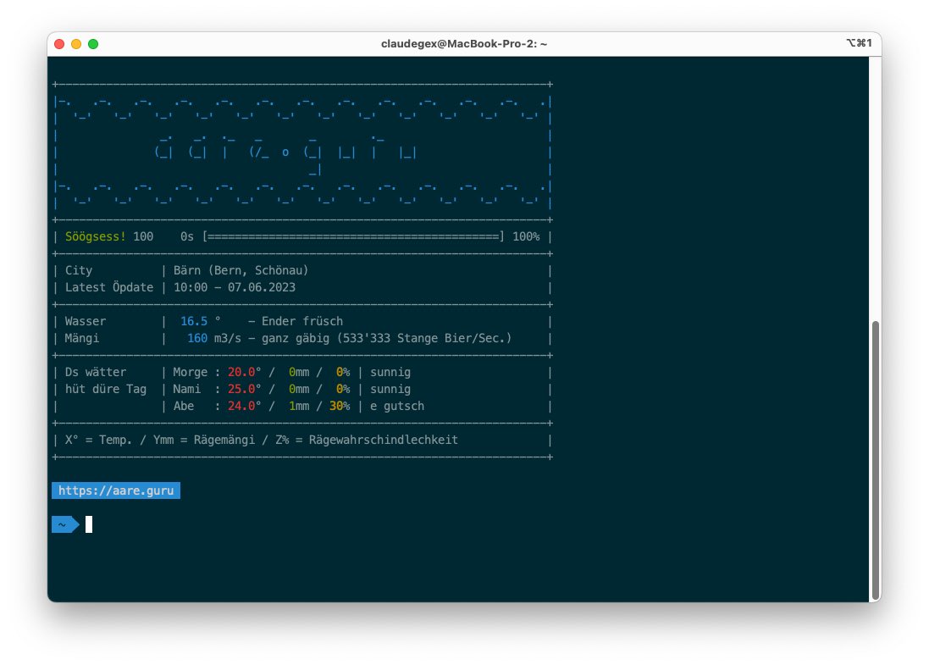
Task: Click the red close window button
Action: (59, 44)
